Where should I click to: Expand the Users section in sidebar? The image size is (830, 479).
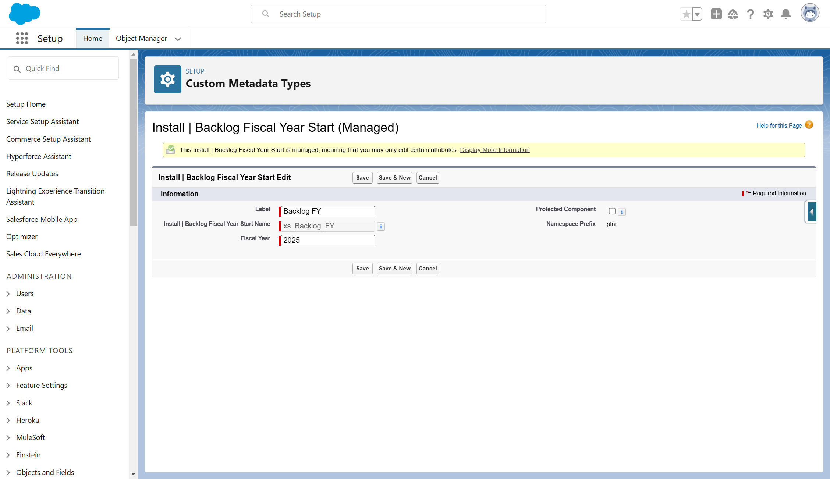[x=8, y=294]
